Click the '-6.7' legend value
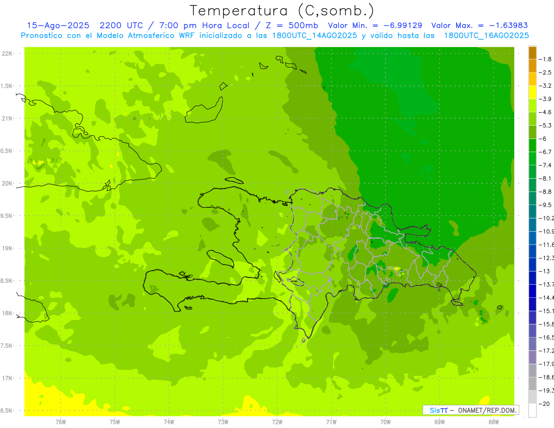 tap(546, 152)
